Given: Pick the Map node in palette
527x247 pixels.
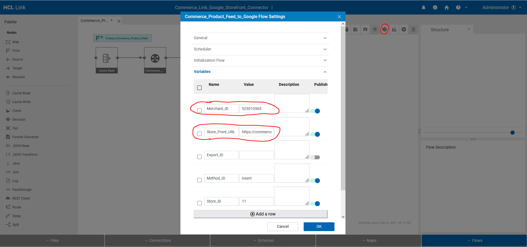Looking at the screenshot, I should [x=12, y=42].
